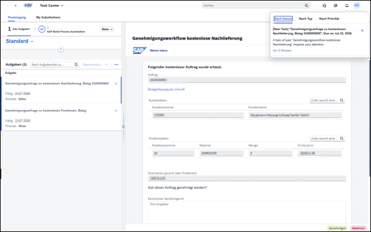The height and width of the screenshot is (232, 371).
Task: Open the headset support icon
Action: (324, 5)
